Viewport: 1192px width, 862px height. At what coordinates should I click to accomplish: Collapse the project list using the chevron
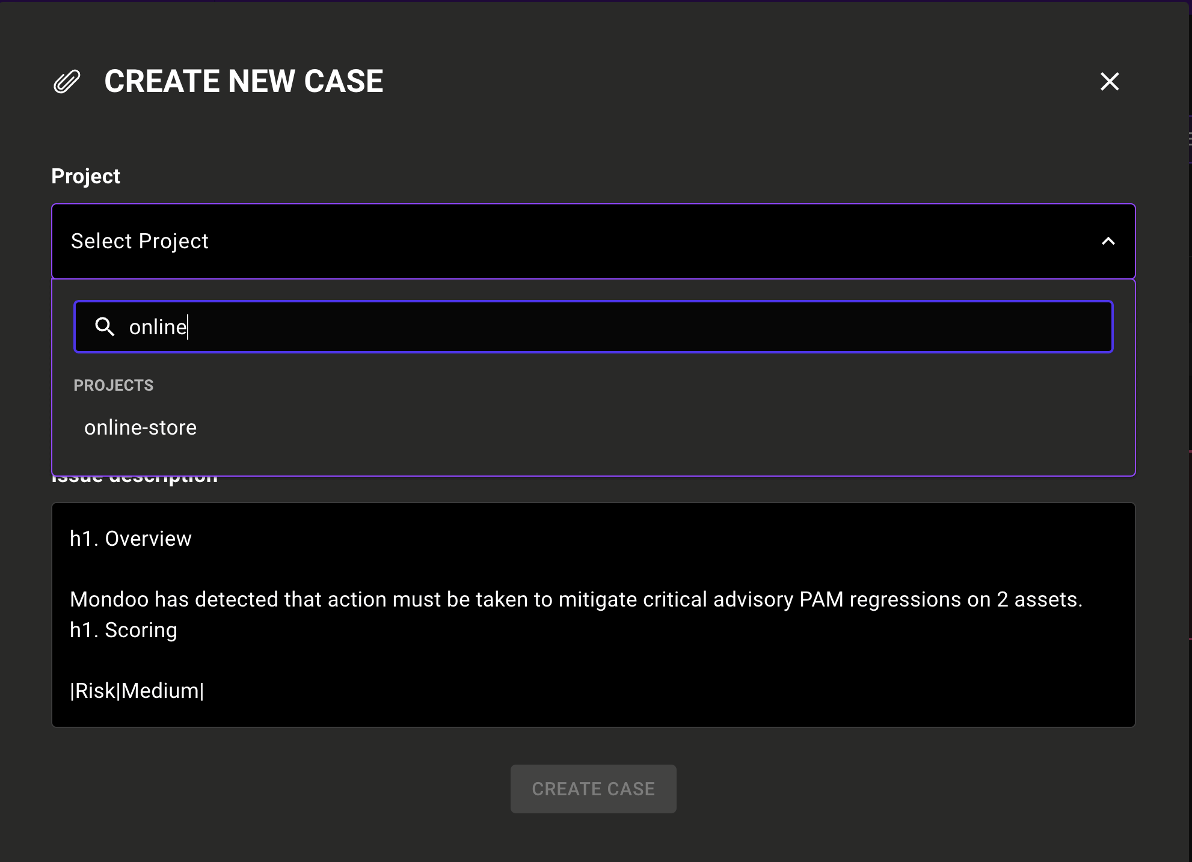[x=1108, y=242]
